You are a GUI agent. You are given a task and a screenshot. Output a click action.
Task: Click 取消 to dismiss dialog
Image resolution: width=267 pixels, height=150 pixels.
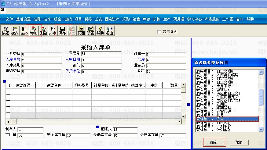tap(239, 142)
